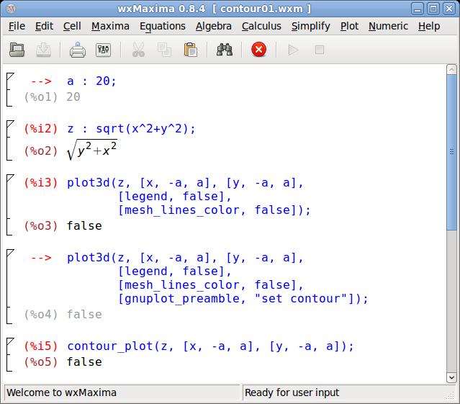This screenshot has height=404, width=460.
Task: Click the input line 'a : 20;'
Action: [x=91, y=81]
